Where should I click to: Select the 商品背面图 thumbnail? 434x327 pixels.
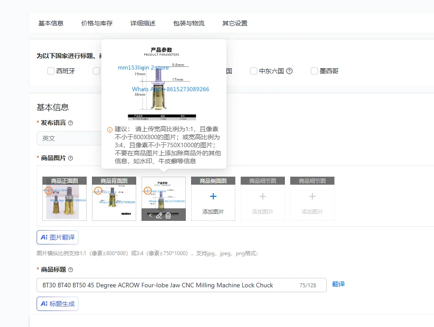(114, 199)
